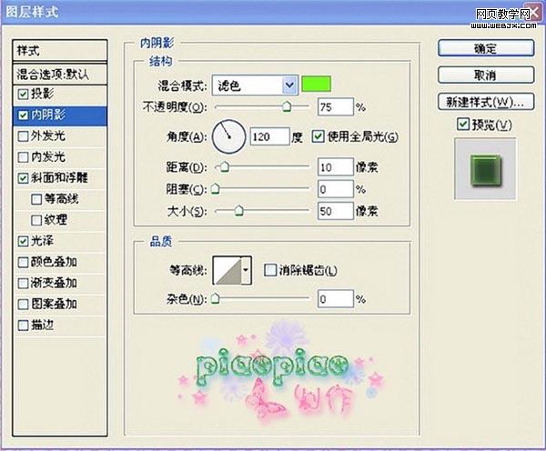
Task: Enable the 外发光 checkbox
Action: point(23,136)
